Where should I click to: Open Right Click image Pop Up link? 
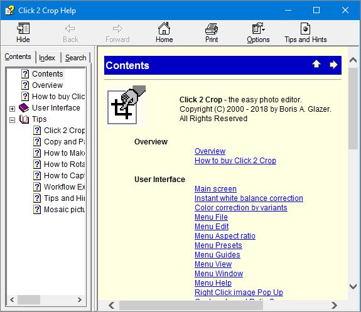239,293
